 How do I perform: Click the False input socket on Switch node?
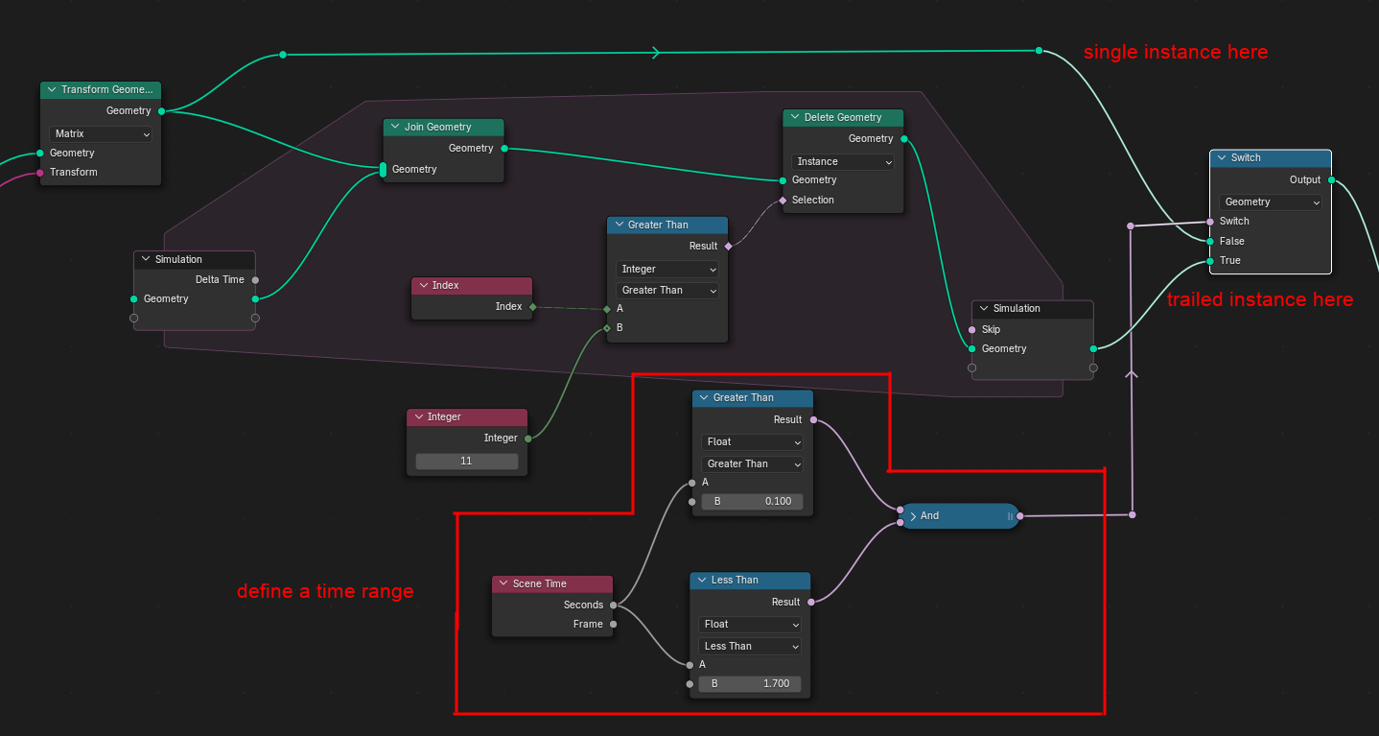tap(1210, 241)
